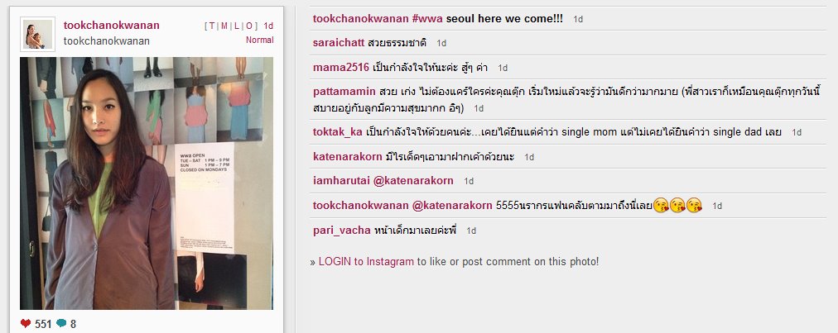Click the red heart likes icon
838x333 pixels.
(26, 323)
